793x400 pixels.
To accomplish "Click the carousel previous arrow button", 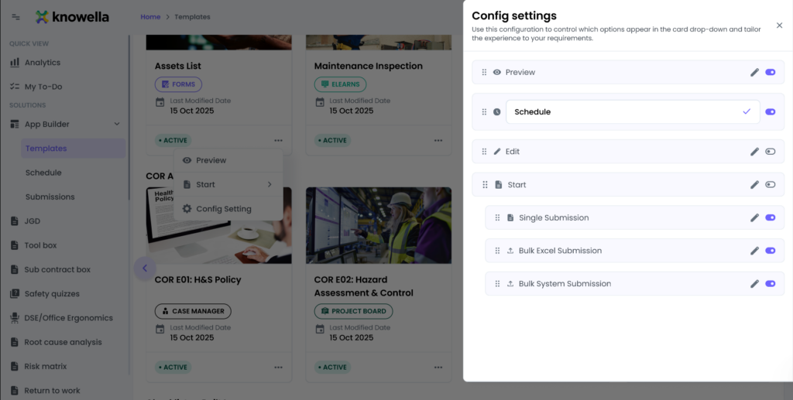I will point(144,268).
